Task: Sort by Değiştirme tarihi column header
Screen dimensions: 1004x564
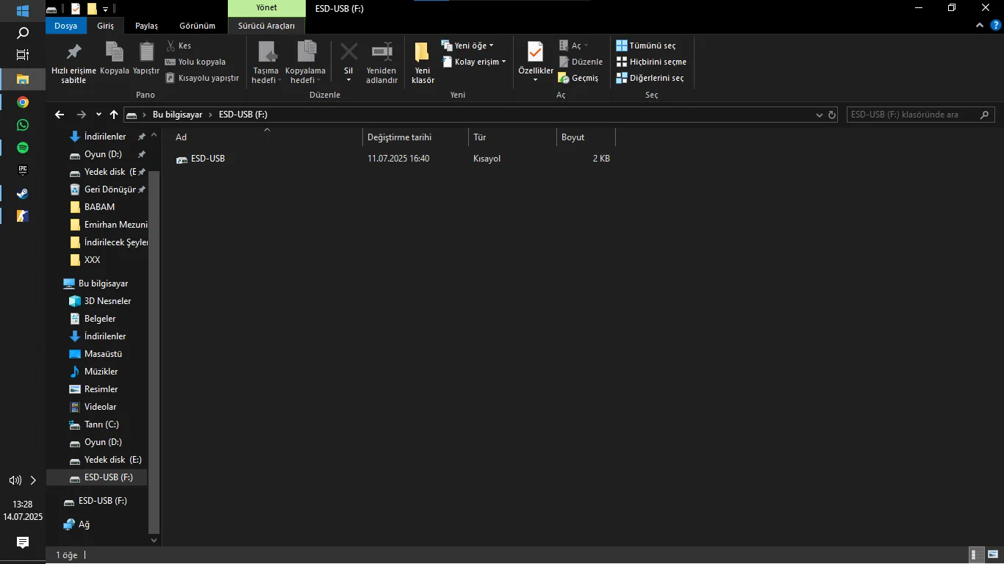Action: pos(415,137)
